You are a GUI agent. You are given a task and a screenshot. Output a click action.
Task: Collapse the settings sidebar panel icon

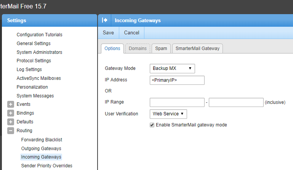pyautogui.click(x=105, y=20)
